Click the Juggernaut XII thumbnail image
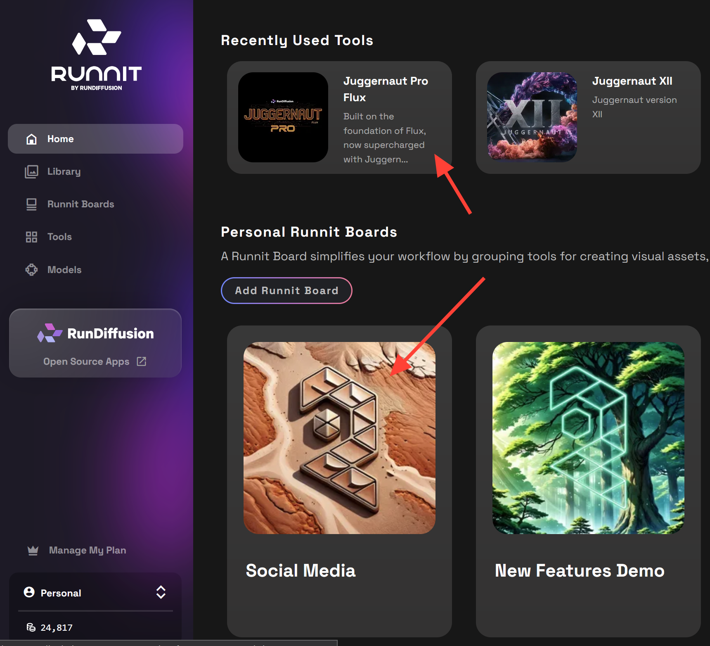The height and width of the screenshot is (646, 710). [532, 117]
